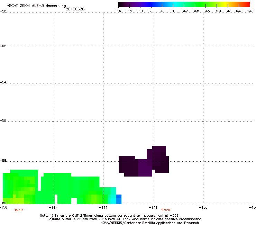Click the title 'ASCAT 25KM MLE-3 descending'
Viewport: 256px width, 225px height.
click(36, 6)
